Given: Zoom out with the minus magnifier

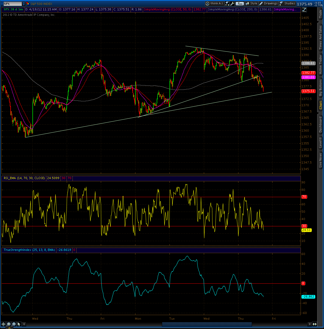Looking at the screenshot, I should 14,324.
